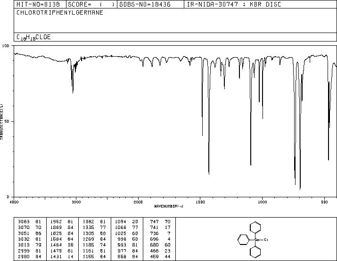This screenshot has height=261, width=337.
Task: Select the compound name CHLOROTRIPHENYLGERMANE
Action: point(60,12)
